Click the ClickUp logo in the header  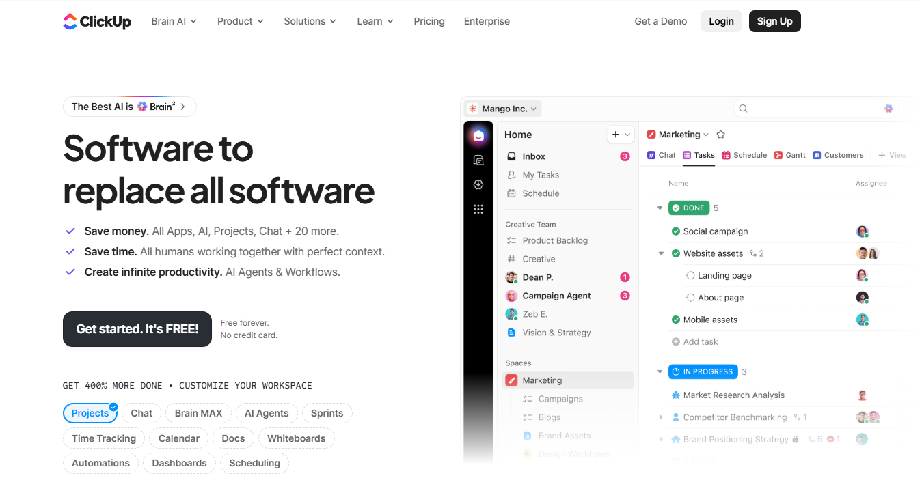click(x=97, y=21)
